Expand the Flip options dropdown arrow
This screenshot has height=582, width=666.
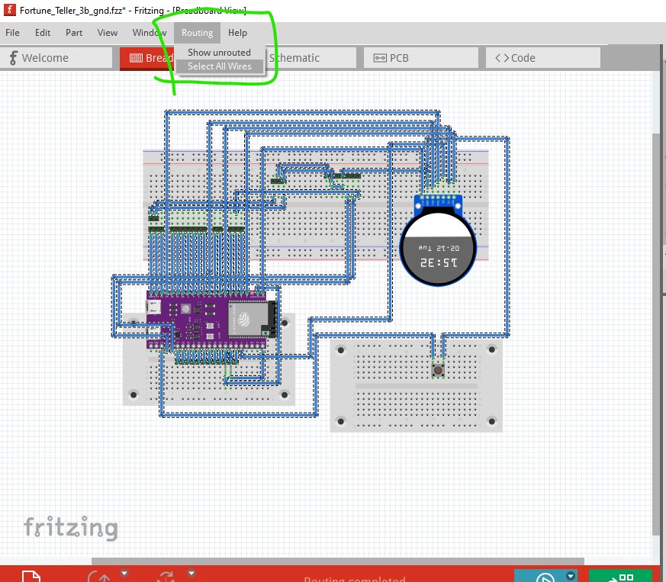tap(191, 573)
